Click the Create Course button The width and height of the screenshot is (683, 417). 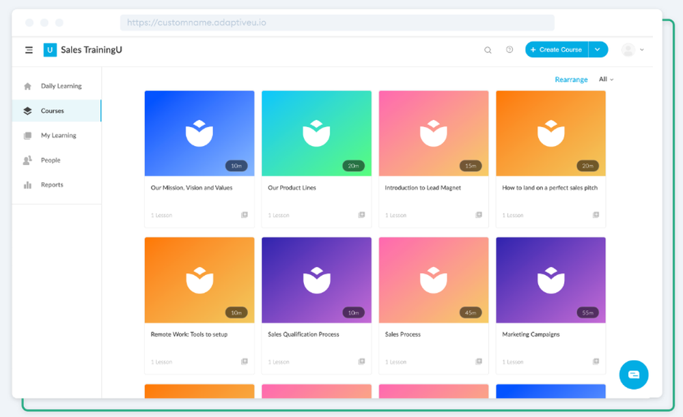coord(557,50)
